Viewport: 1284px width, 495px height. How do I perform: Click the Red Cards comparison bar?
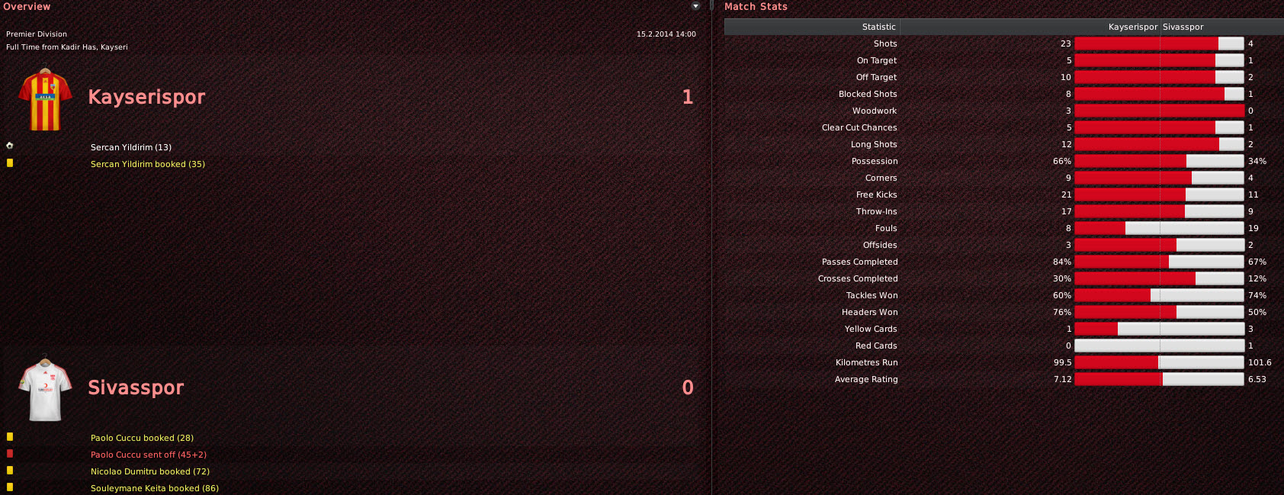(1159, 346)
